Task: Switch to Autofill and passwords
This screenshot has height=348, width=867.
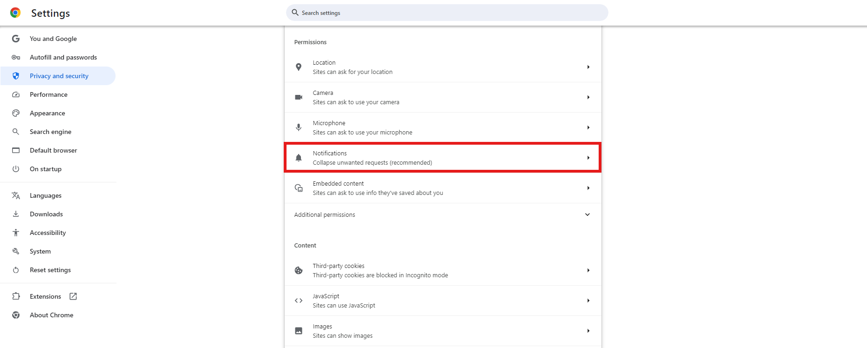Action: tap(63, 57)
